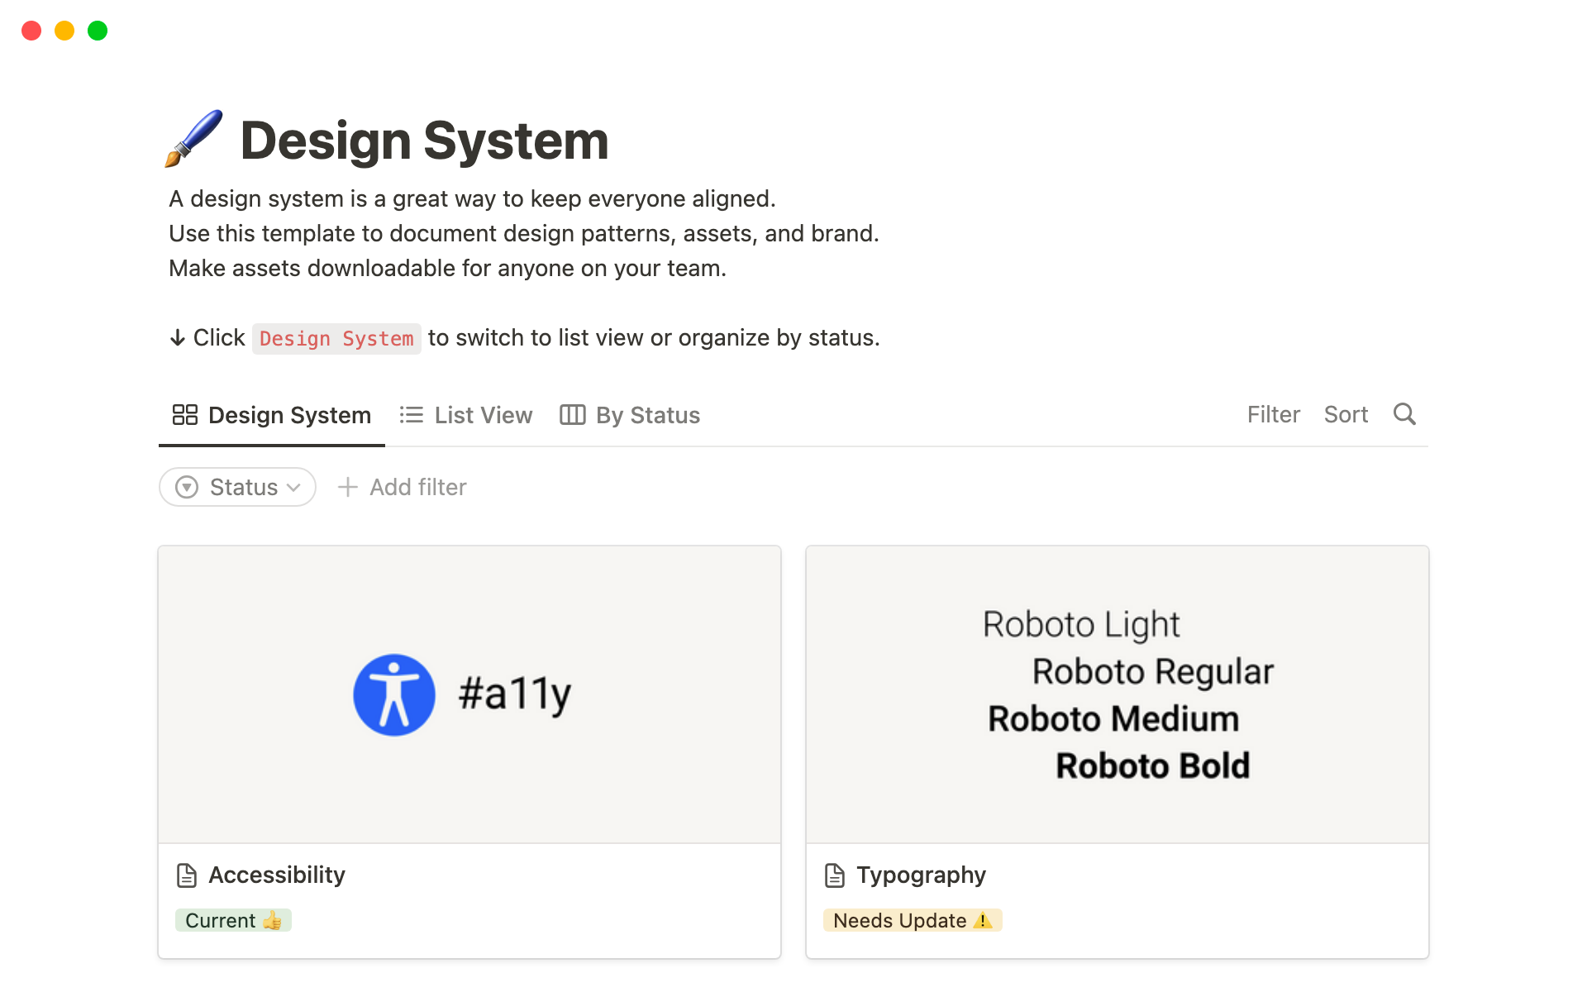
Task: Click the paintbrush page emoji icon
Action: [x=192, y=139]
